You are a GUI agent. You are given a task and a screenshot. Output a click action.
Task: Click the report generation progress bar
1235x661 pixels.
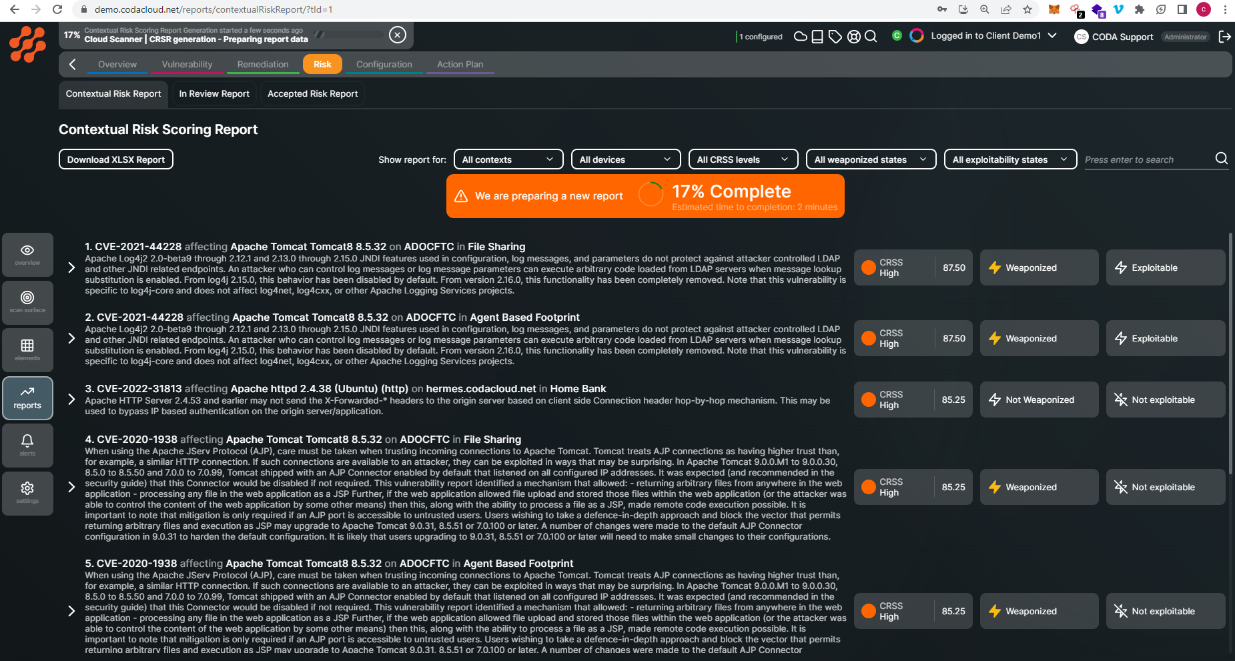pos(348,34)
